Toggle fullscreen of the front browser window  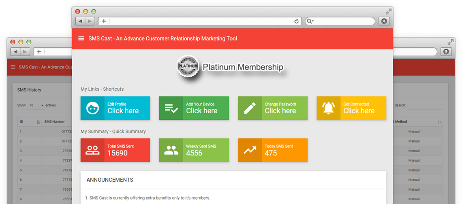coord(389,11)
